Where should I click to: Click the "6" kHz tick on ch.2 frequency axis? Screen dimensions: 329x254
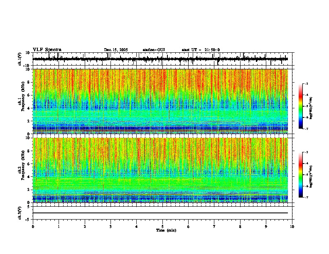(x=29, y=164)
